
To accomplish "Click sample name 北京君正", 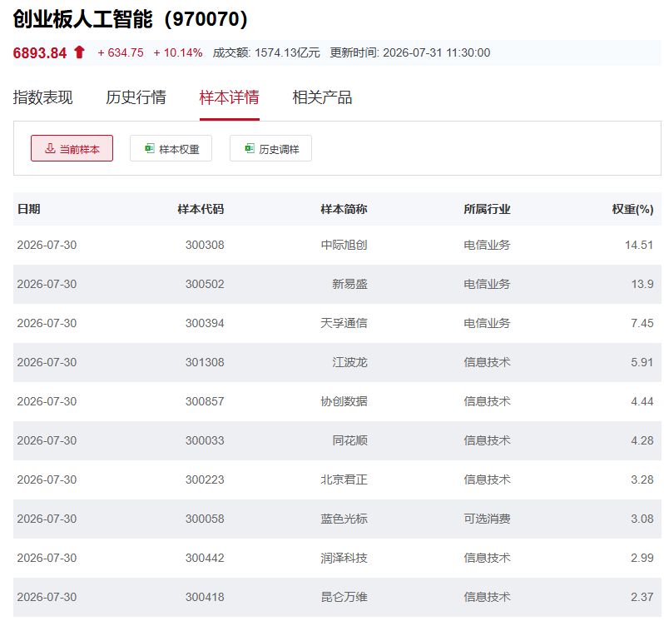I will [344, 479].
